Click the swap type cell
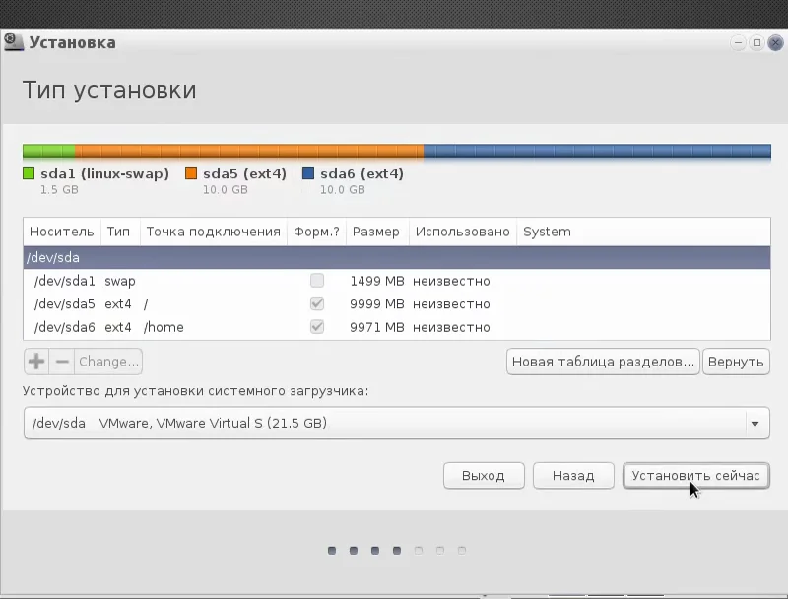 tap(120, 281)
